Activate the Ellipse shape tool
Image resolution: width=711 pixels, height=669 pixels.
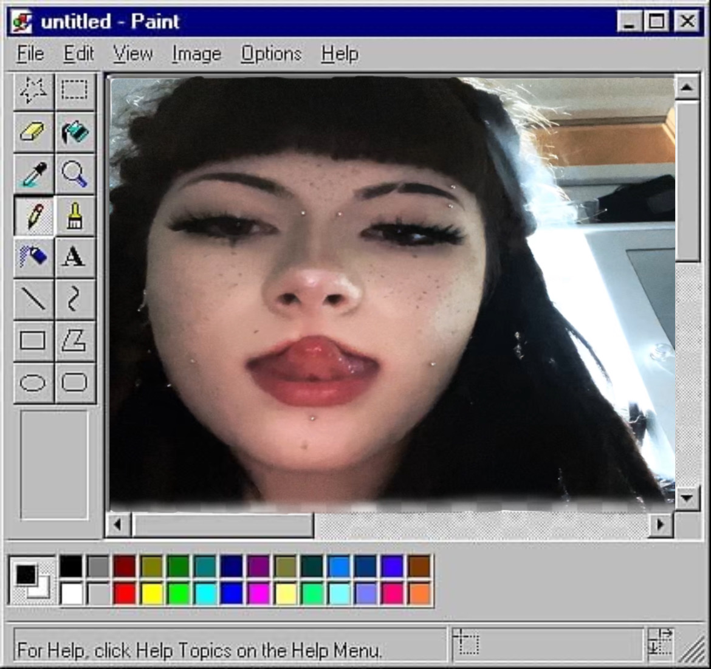[x=33, y=383]
